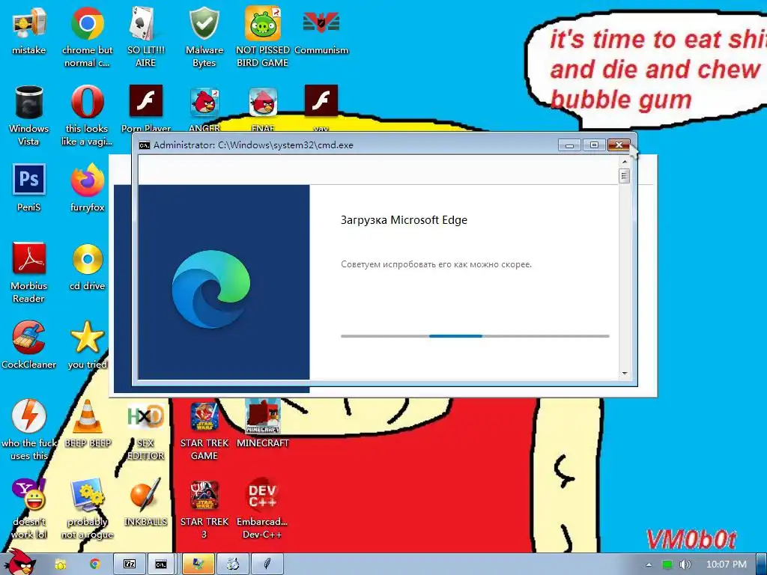This screenshot has height=575, width=767.
Task: Show hidden tray icons arrow
Action: pos(649,565)
